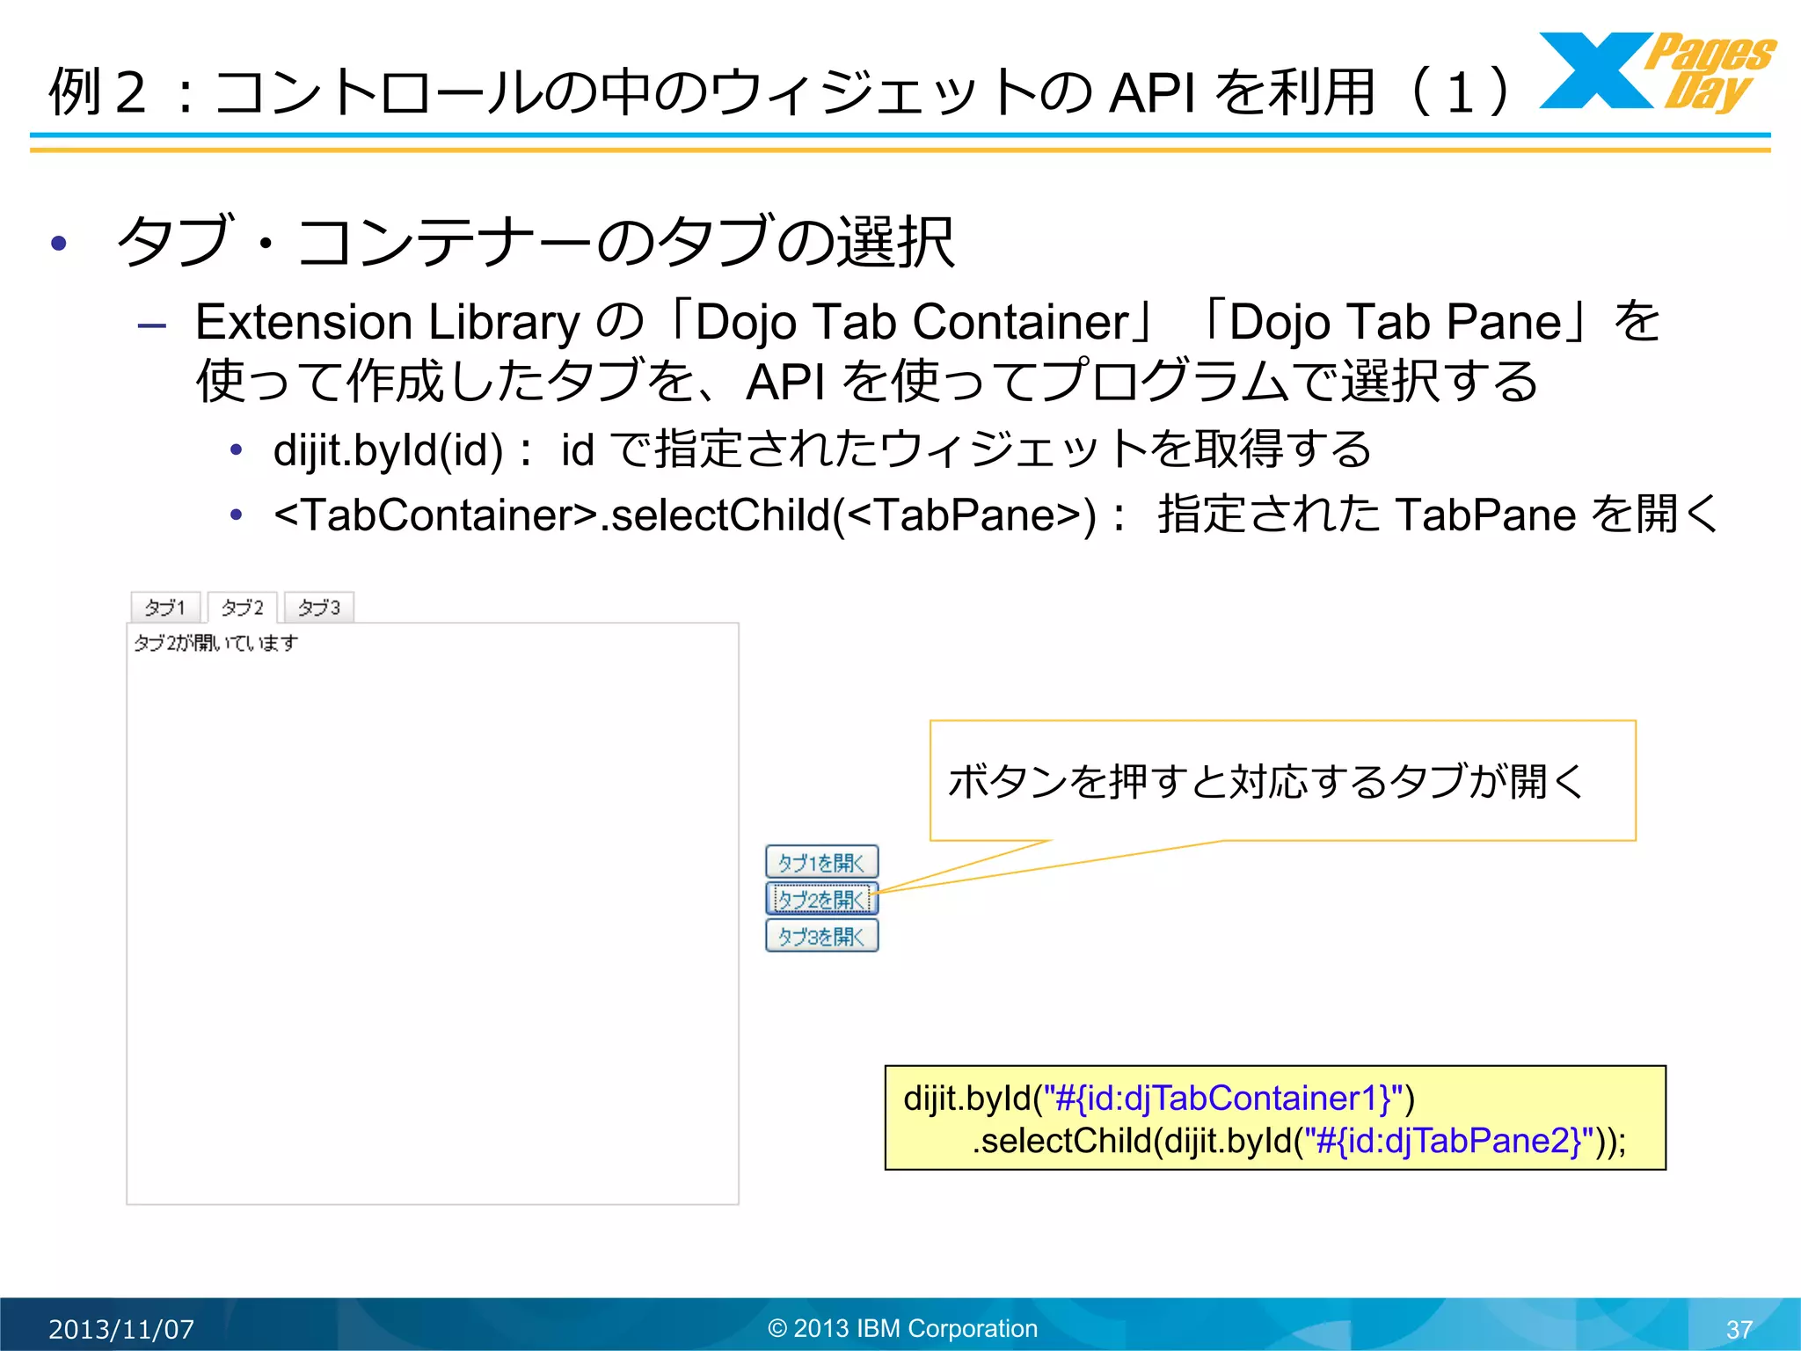Image resolution: width=1801 pixels, height=1351 pixels.
Task: Click the dijit.byId(id) description line
Action: (821, 449)
